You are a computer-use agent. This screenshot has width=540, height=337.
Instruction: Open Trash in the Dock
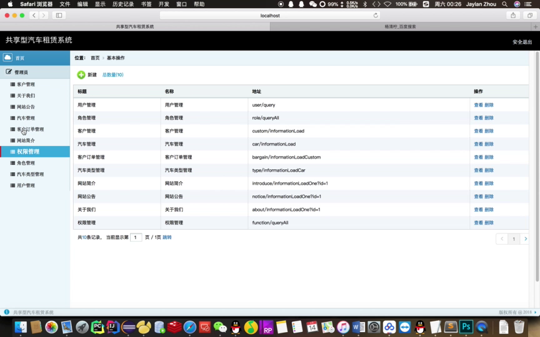(519, 327)
